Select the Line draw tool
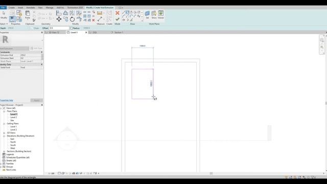 click(124, 12)
